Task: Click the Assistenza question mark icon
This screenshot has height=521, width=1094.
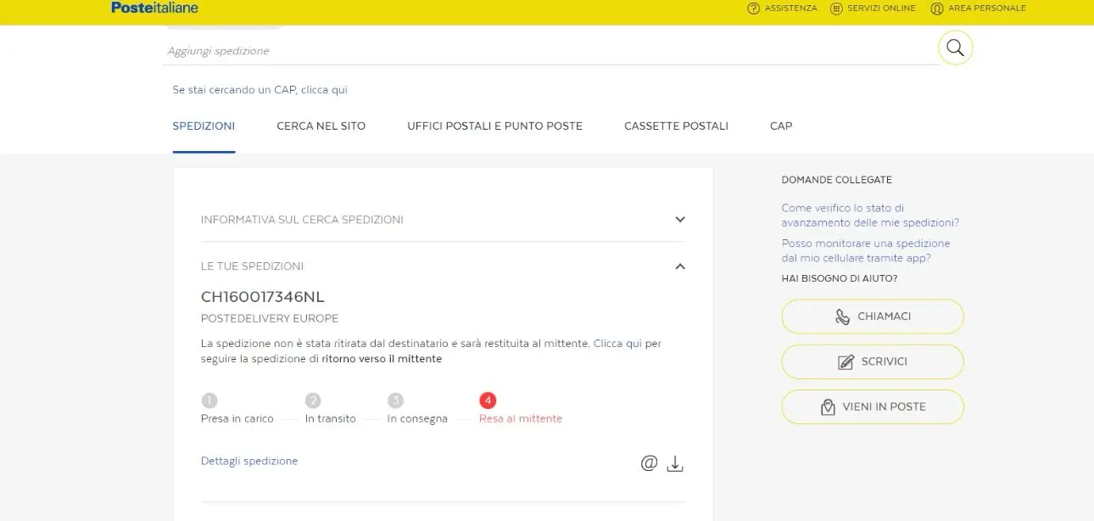Action: pos(753,8)
